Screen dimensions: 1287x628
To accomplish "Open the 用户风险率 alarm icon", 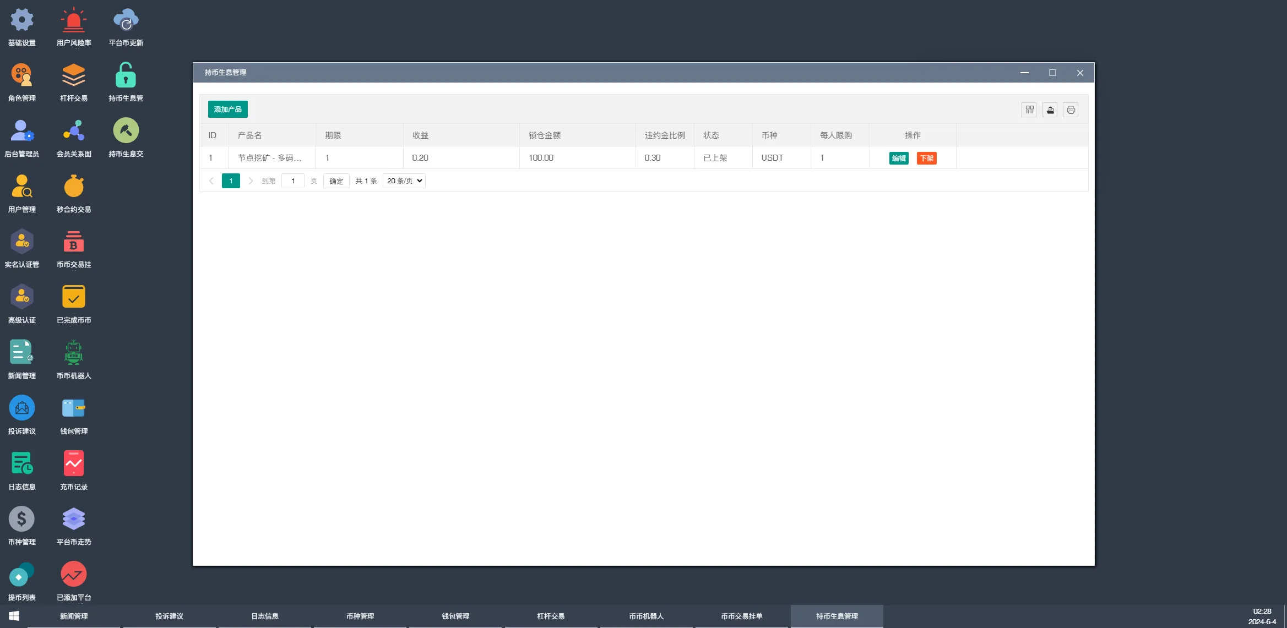I will tap(74, 21).
